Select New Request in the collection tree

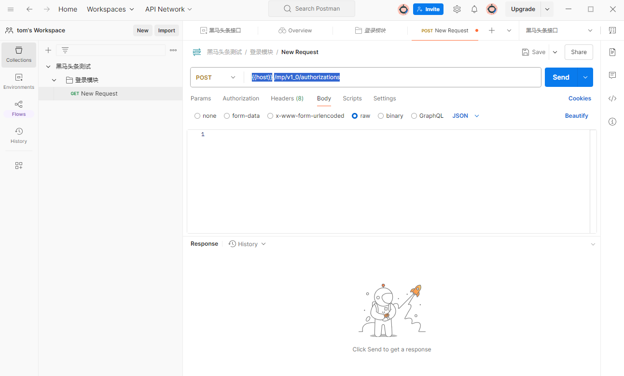point(111,94)
